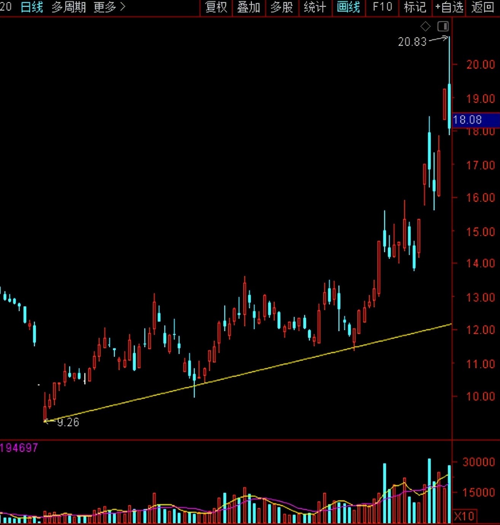
Task: Click 叠加 to overlay another stock
Action: click(x=248, y=7)
